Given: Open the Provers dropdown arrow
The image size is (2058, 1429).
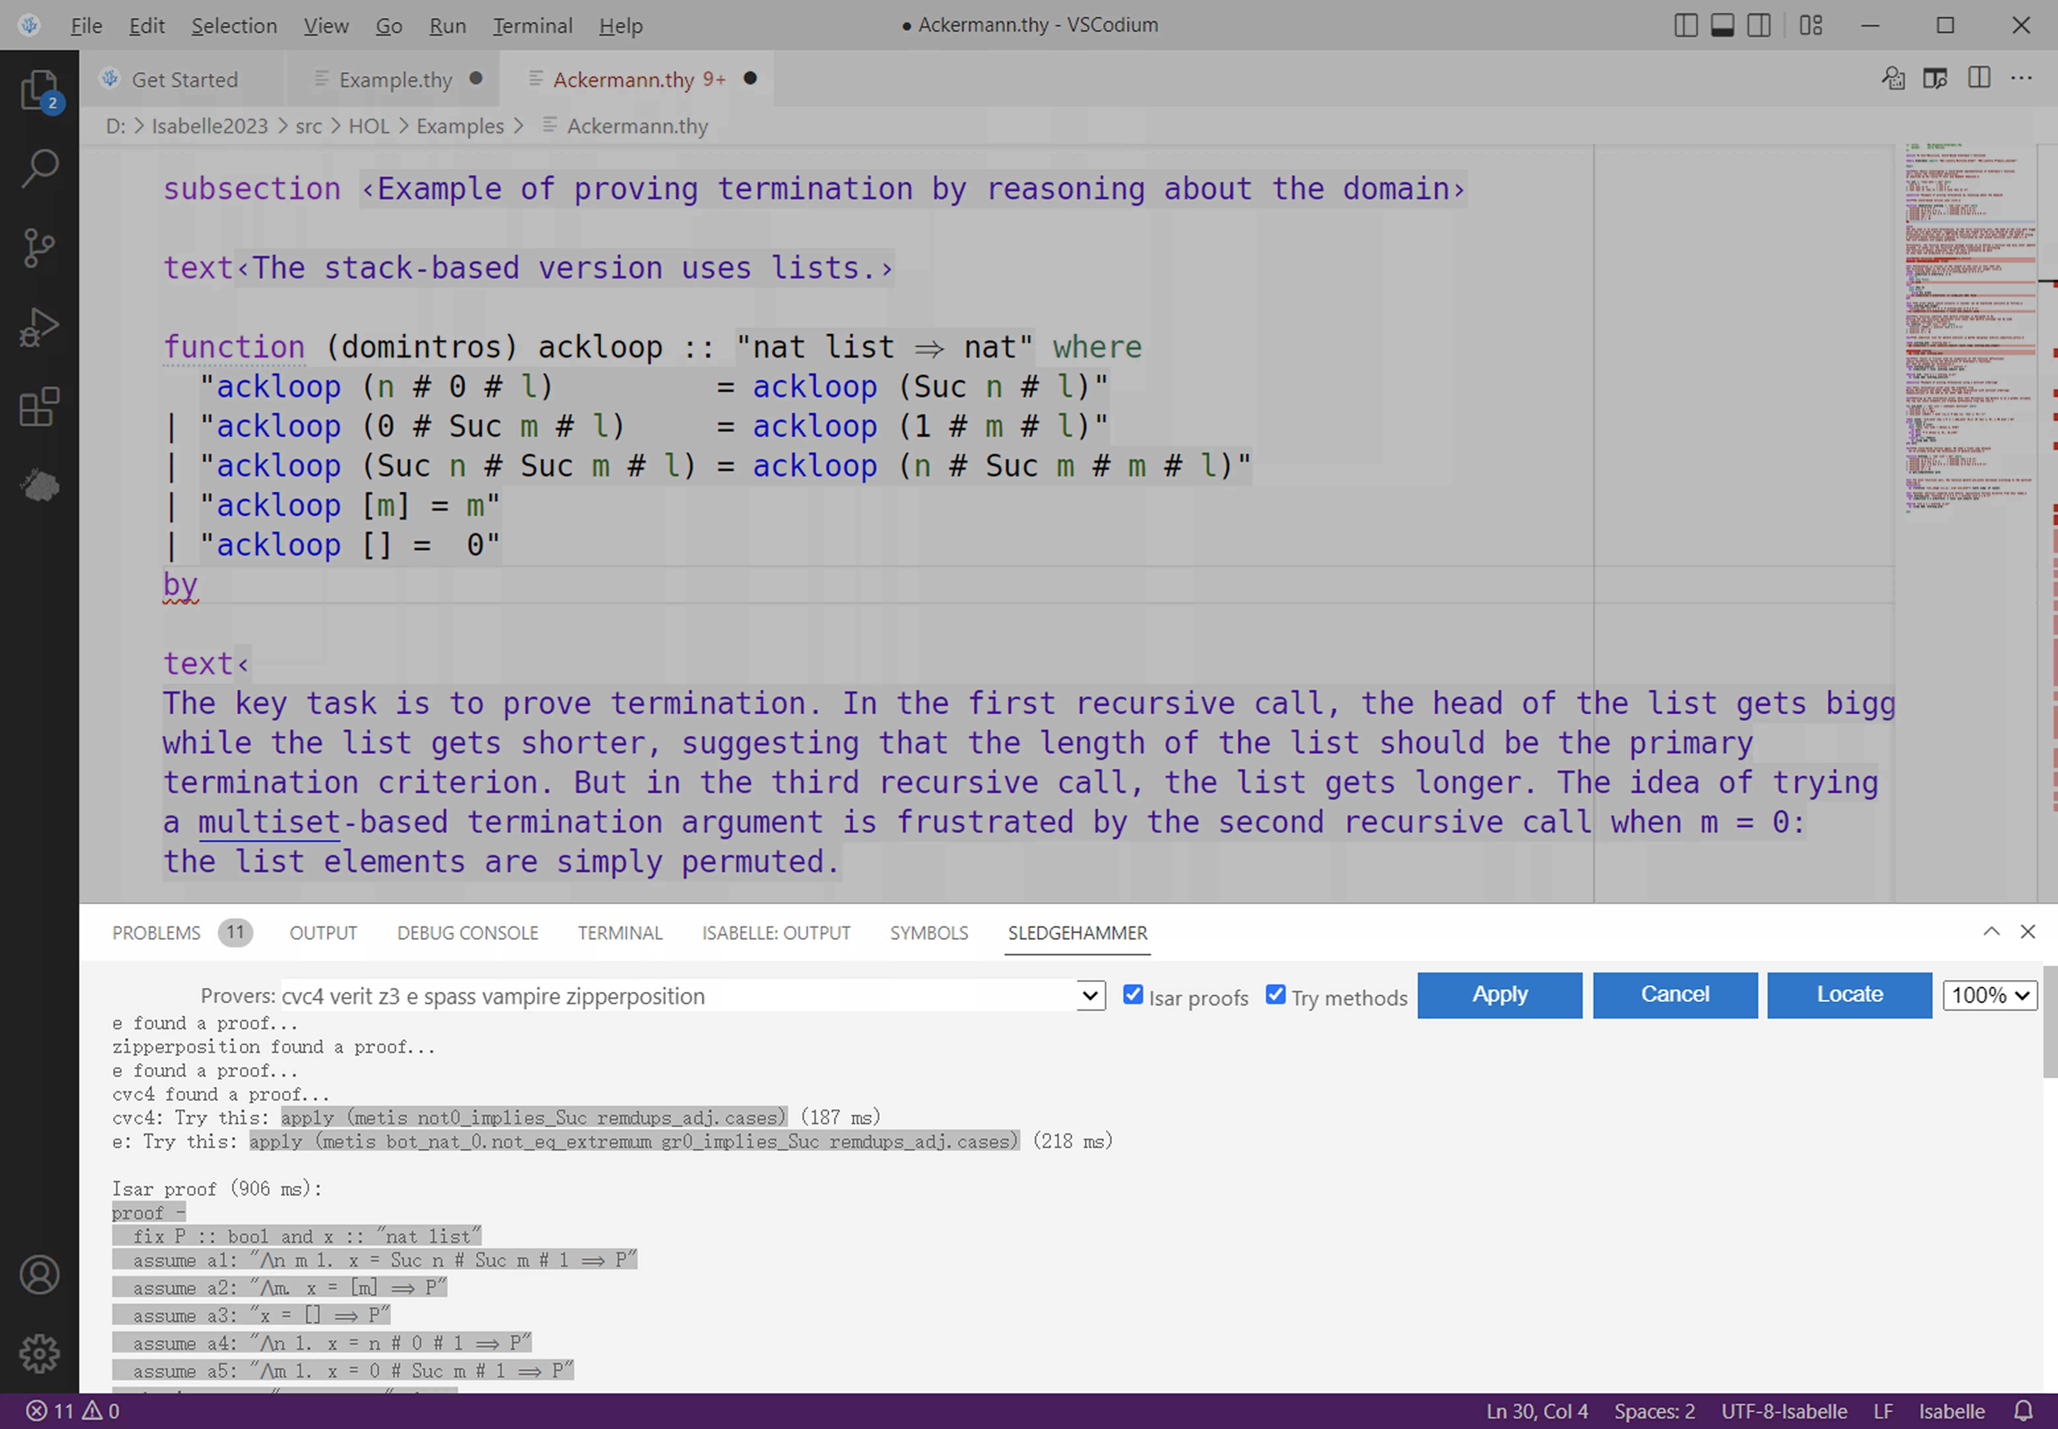Looking at the screenshot, I should (x=1090, y=996).
